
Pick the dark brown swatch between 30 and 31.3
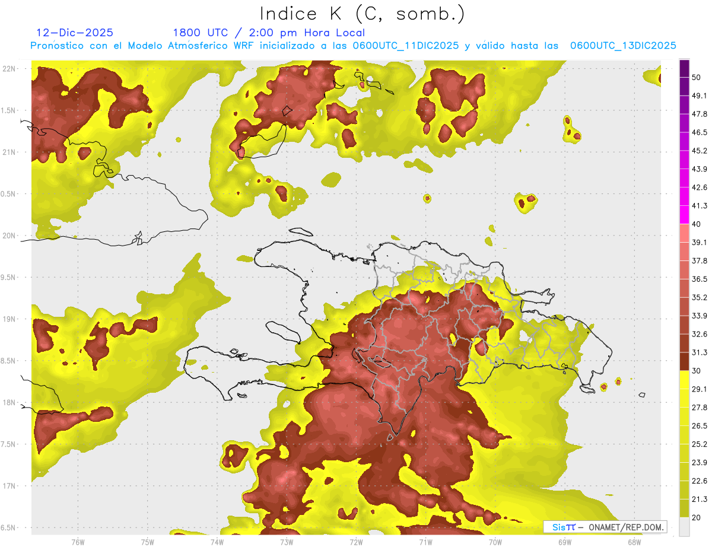(x=684, y=362)
